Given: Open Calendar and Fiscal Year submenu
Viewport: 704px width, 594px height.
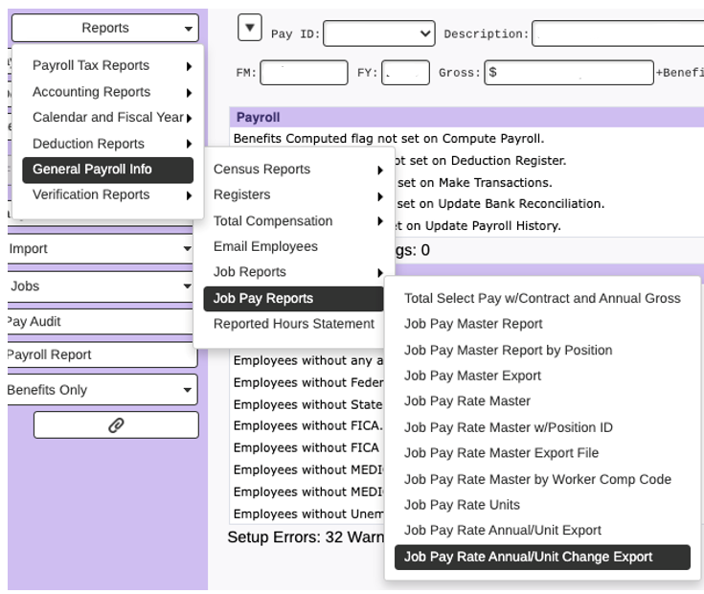Looking at the screenshot, I should (x=107, y=117).
